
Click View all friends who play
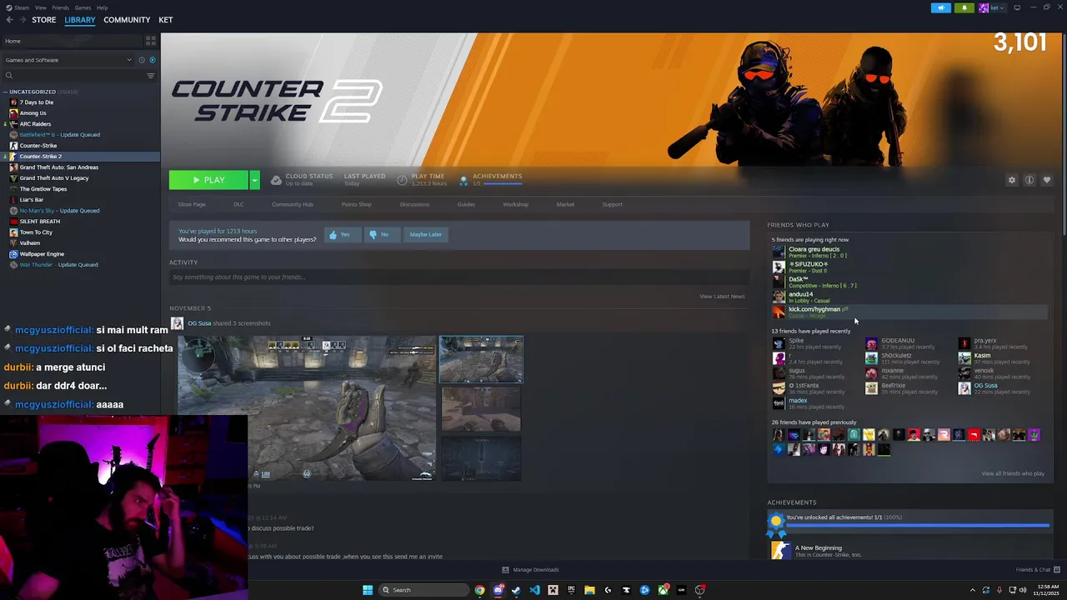tap(1013, 473)
